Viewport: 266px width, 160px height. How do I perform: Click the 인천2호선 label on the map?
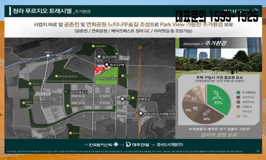(137, 93)
